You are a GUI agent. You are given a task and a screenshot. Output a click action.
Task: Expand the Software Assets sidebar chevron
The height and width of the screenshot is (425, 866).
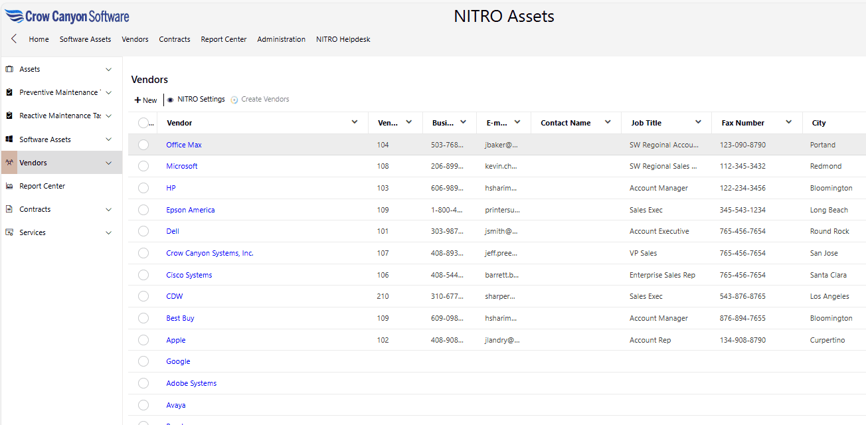click(109, 139)
